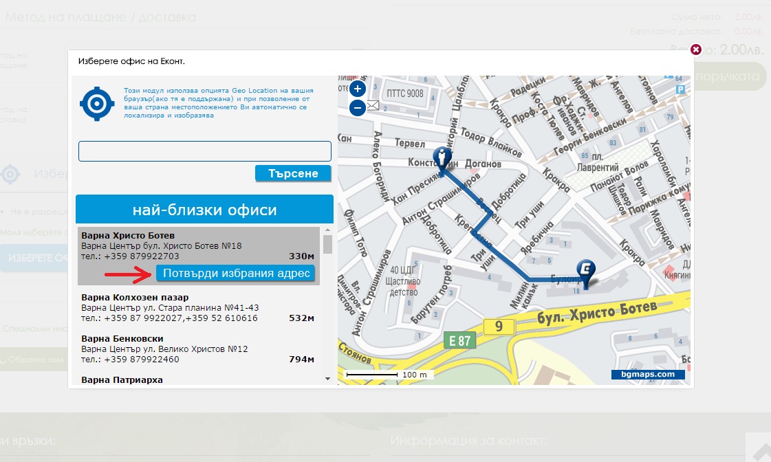
Task: Click the envelope post office icon on map
Action: tap(373, 105)
